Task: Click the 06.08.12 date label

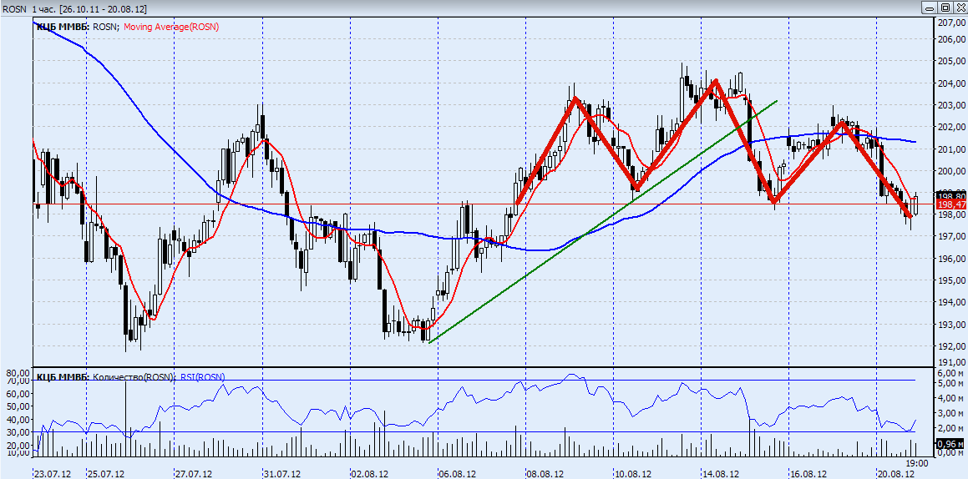Action: pyautogui.click(x=458, y=473)
